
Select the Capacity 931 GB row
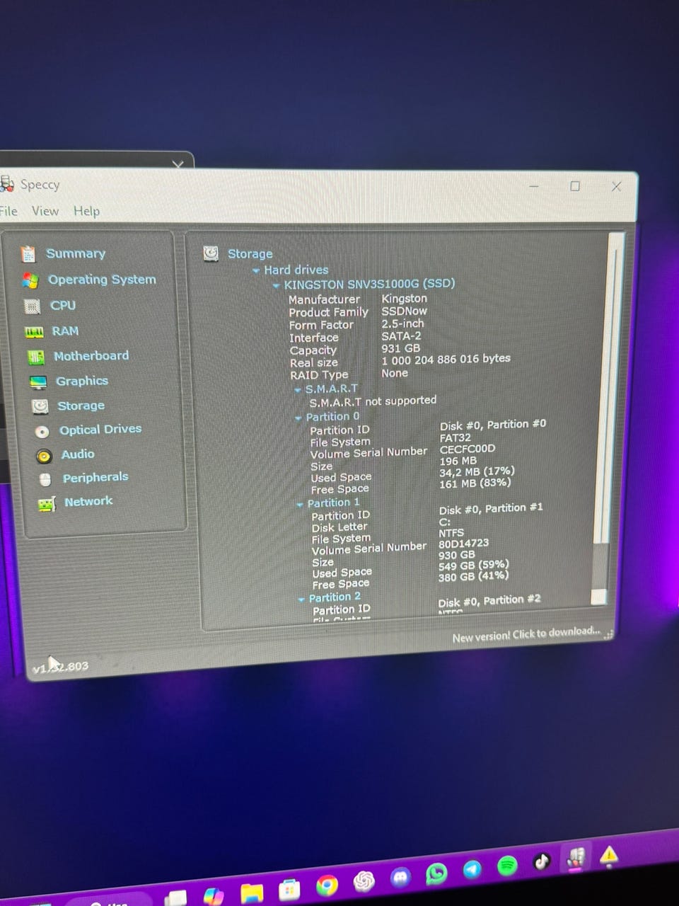355,350
